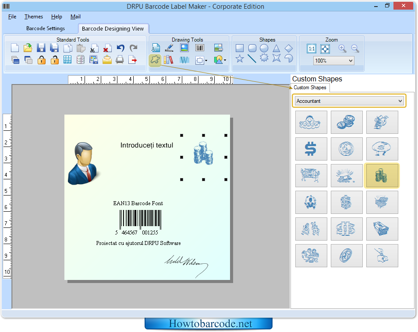
Task: Open database batch processing icon
Action: tap(81, 59)
